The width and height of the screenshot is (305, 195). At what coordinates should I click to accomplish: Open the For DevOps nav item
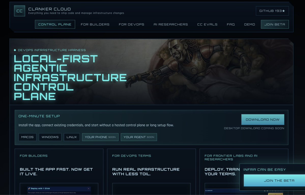point(132,24)
